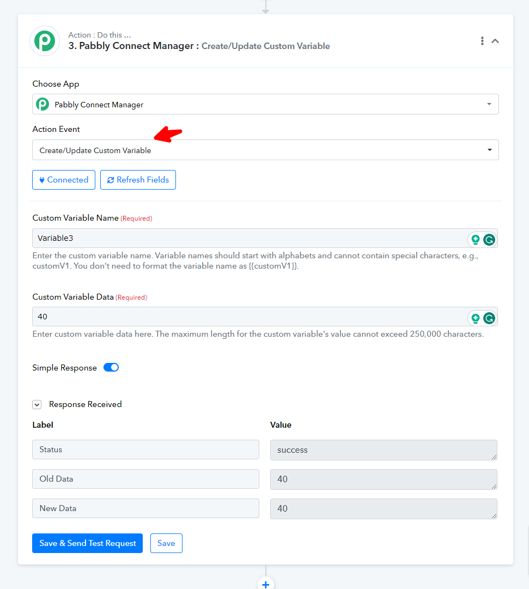Click the Custom Variable Data input field
This screenshot has width=529, height=589.
coord(250,317)
